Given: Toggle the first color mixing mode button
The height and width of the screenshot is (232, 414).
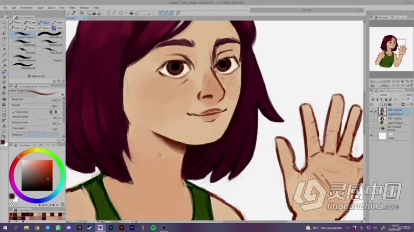Looking at the screenshot, I should (x=51, y=112).
